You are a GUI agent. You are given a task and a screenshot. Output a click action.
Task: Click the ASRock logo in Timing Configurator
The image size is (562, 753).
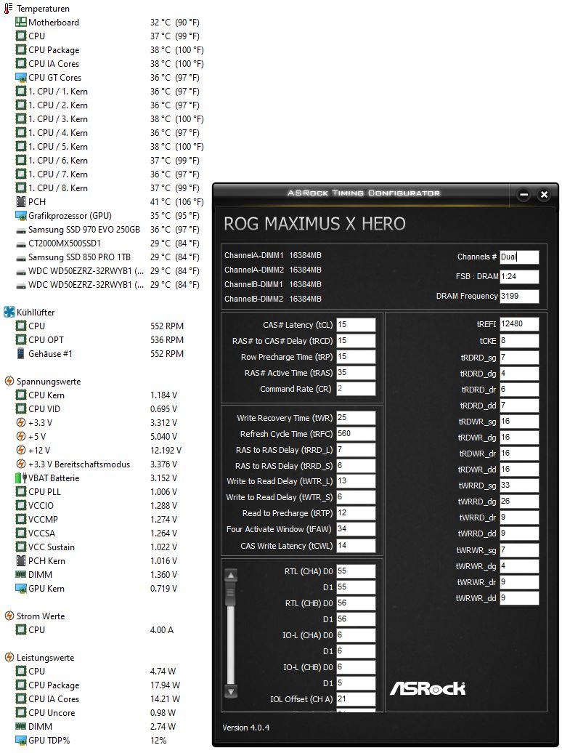427,688
